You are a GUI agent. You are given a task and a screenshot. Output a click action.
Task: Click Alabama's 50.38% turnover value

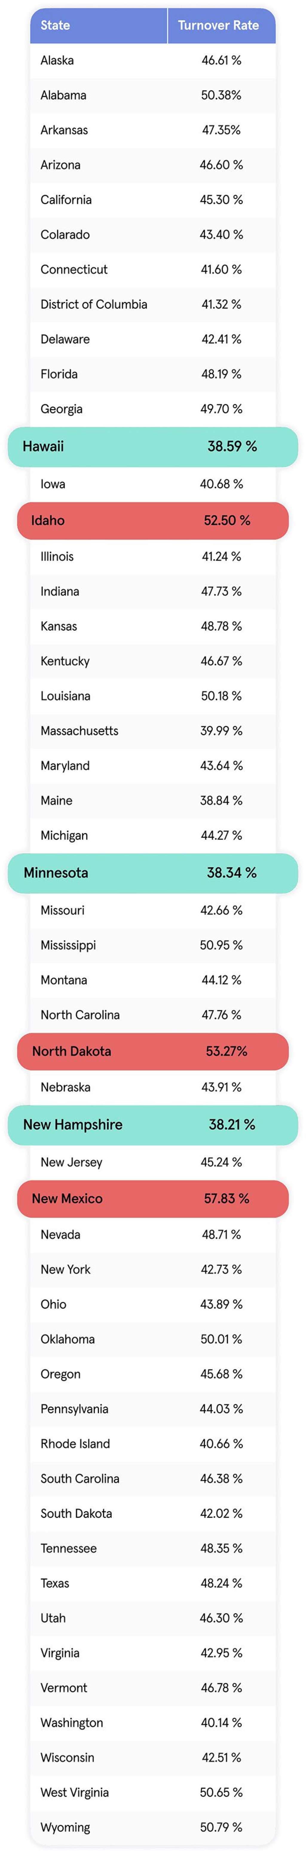pyautogui.click(x=221, y=95)
